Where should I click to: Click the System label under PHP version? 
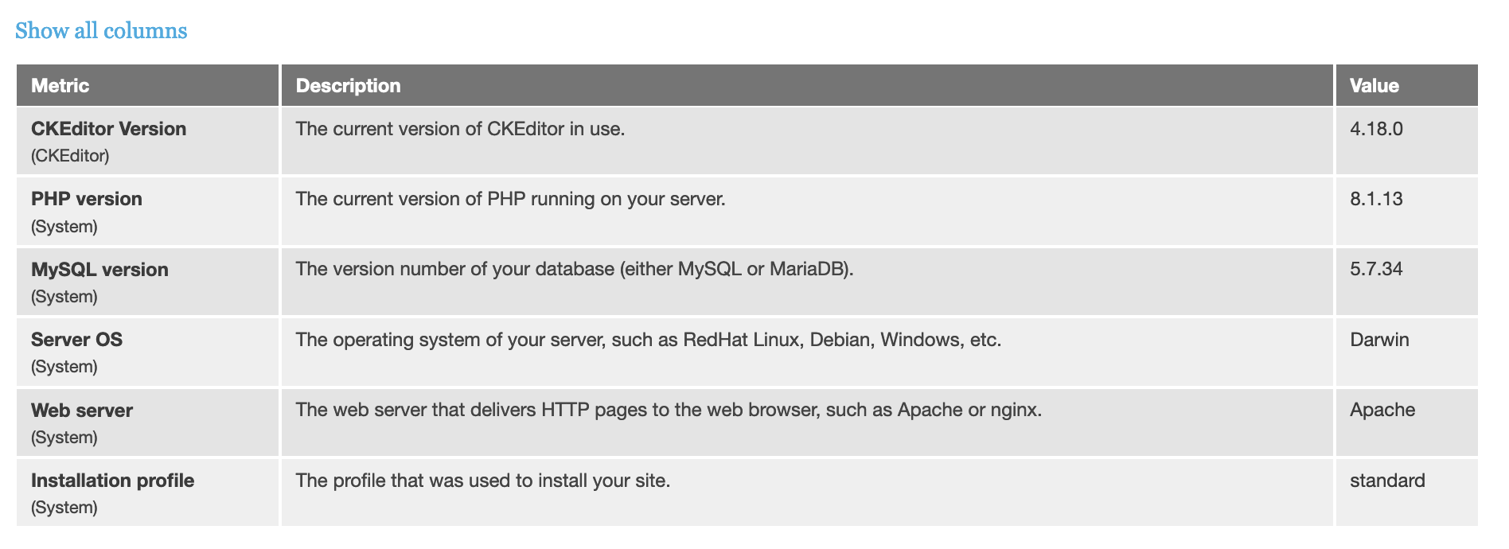coord(63,226)
